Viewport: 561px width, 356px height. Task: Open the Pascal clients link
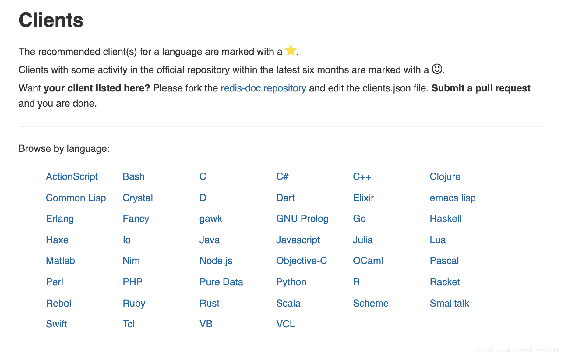click(444, 261)
